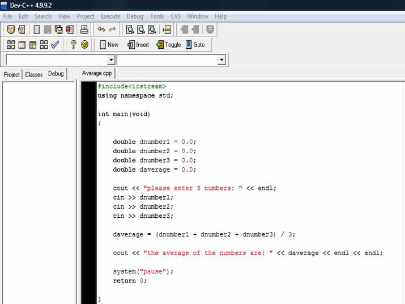Click the Toggle bookmark button

coord(168,45)
